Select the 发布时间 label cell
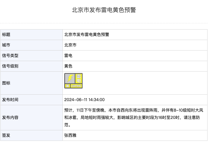Viewport: 209px width, 142px height. coord(10,100)
